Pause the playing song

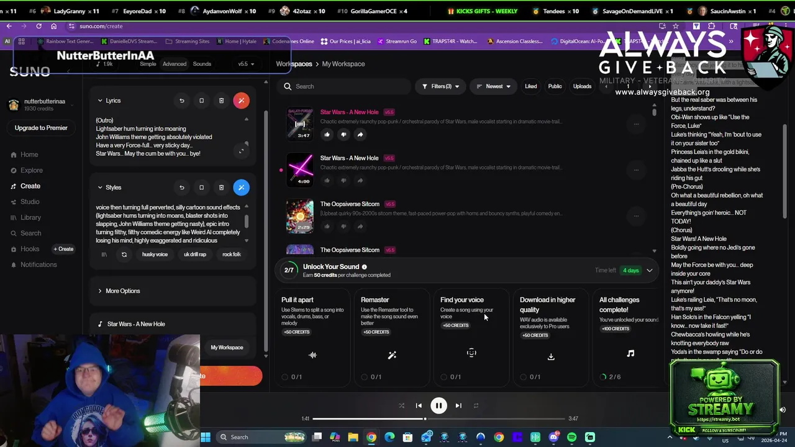[438, 405]
